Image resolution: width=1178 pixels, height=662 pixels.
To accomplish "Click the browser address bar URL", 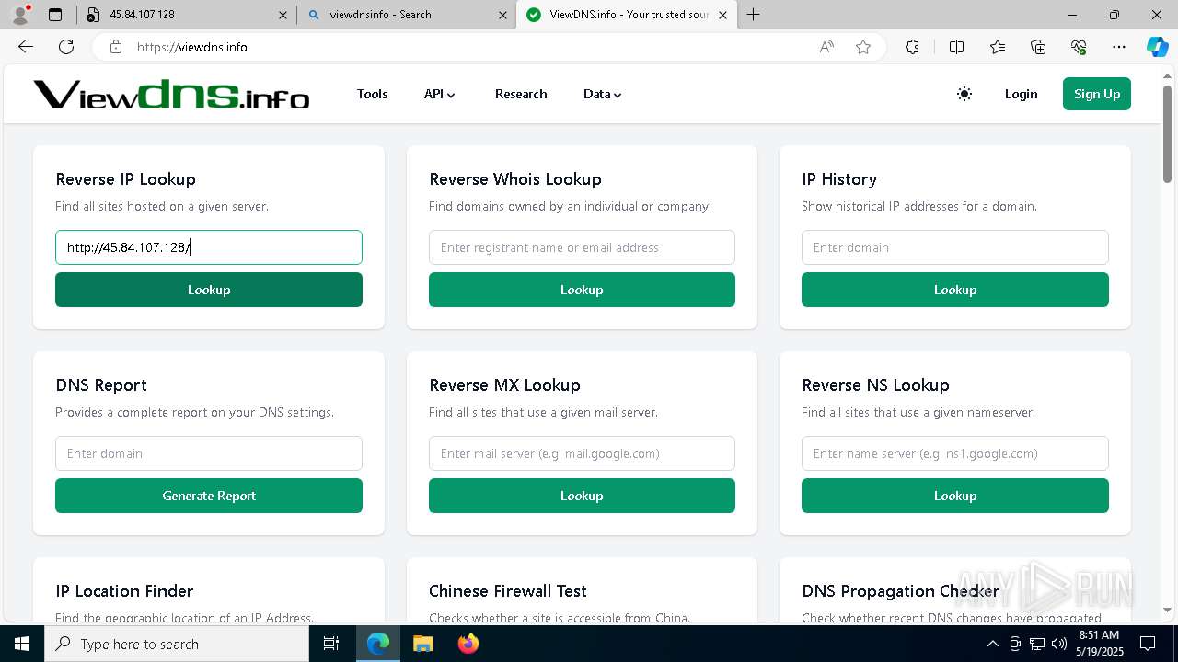I will tap(192, 47).
